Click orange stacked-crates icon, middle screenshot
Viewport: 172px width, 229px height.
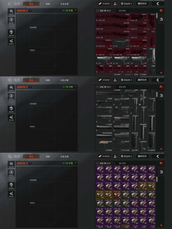tap(161, 87)
